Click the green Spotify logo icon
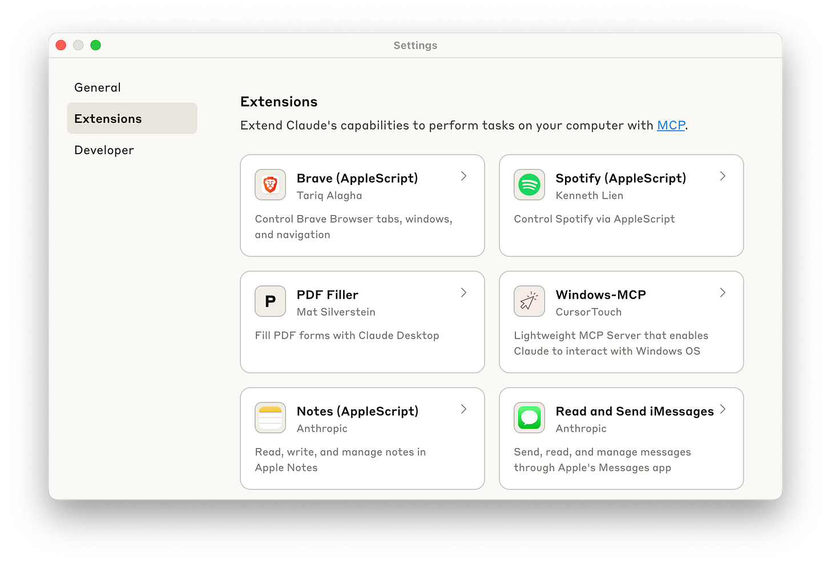The height and width of the screenshot is (564, 831). [529, 185]
